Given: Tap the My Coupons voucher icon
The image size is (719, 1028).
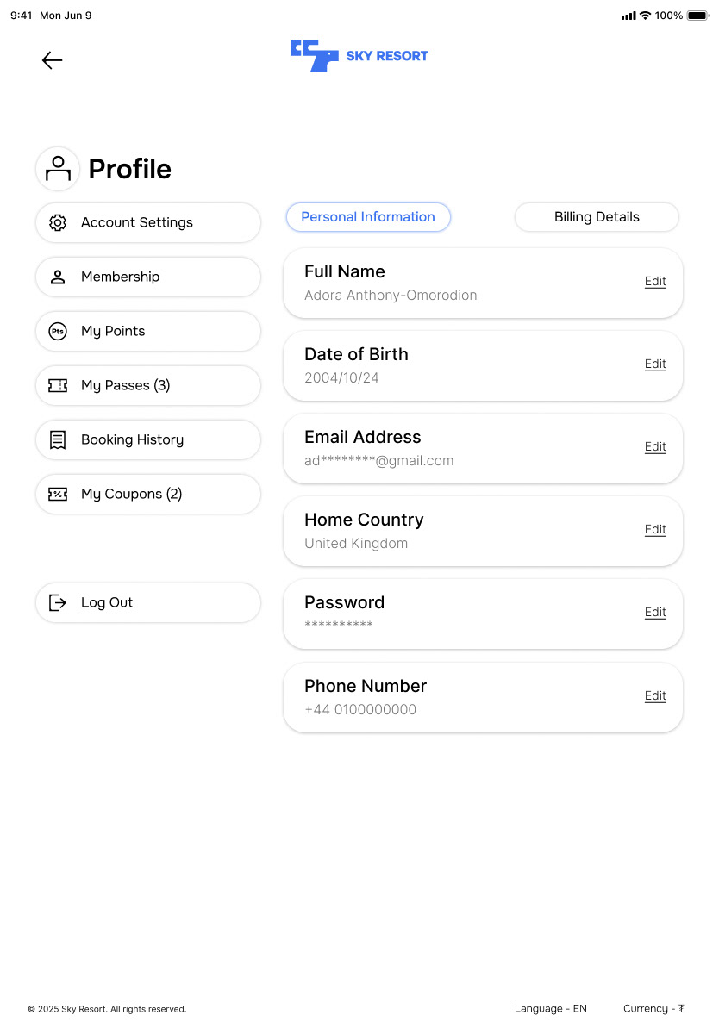Looking at the screenshot, I should pyautogui.click(x=58, y=494).
